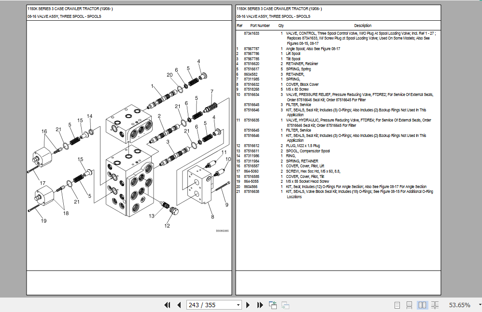Screen dimensions: 482x312
Task: Click the 53.65% zoom value
Action: 460,305
